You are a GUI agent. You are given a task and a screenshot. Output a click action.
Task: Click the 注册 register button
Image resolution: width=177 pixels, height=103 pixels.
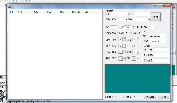(x=164, y=96)
